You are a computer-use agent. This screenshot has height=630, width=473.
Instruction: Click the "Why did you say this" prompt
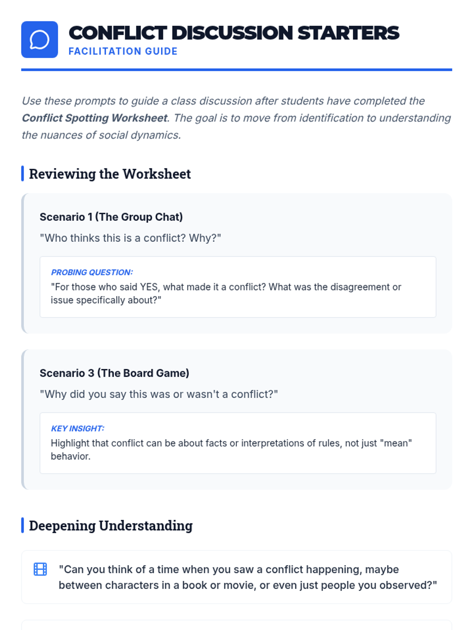point(158,394)
